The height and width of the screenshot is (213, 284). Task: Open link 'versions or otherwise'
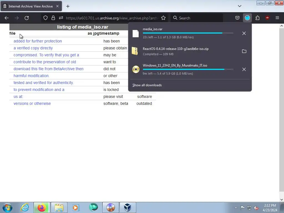pyautogui.click(x=32, y=103)
